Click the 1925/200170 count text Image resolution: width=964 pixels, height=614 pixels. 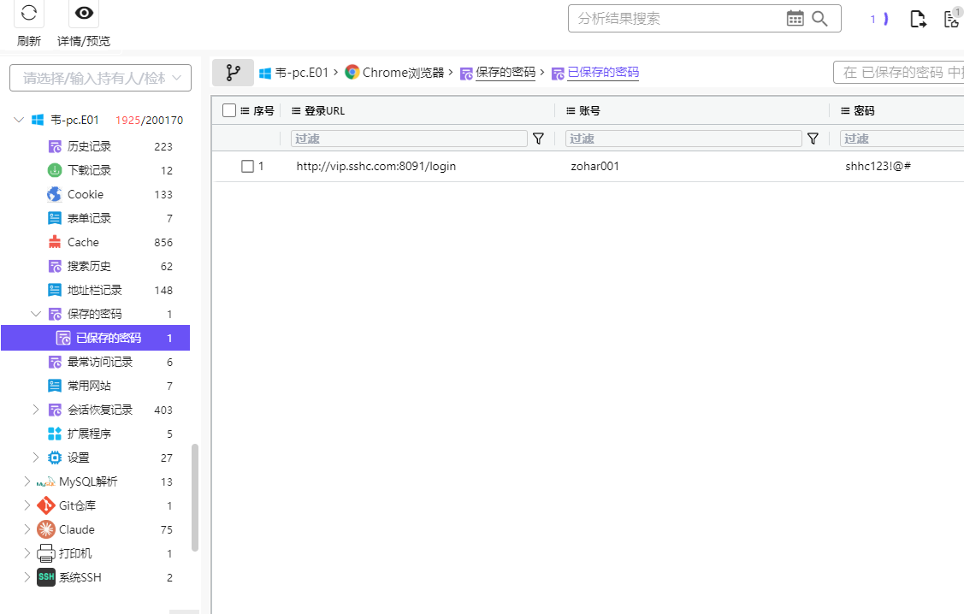coord(150,121)
